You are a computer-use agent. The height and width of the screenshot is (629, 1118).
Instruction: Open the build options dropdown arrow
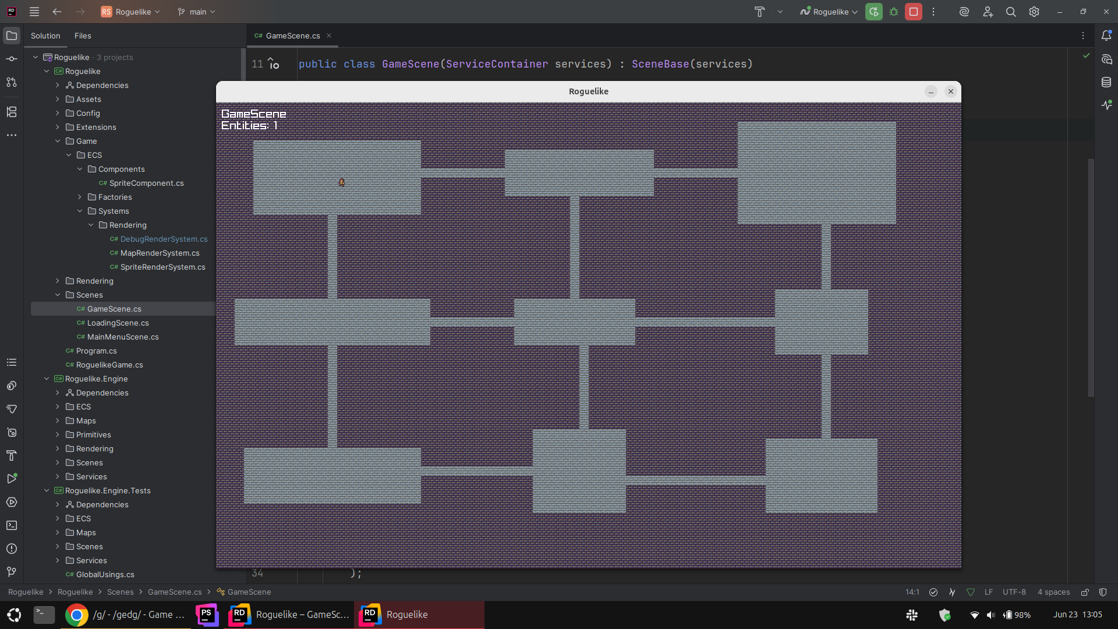tap(780, 12)
